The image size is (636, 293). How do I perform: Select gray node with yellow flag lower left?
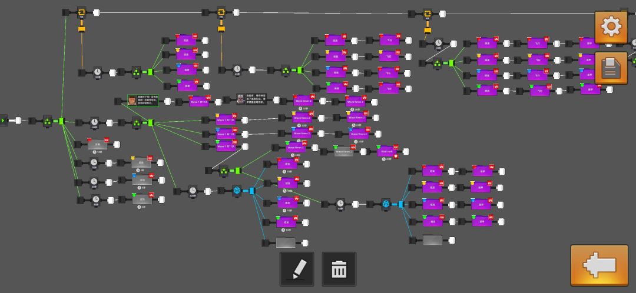click(x=141, y=162)
